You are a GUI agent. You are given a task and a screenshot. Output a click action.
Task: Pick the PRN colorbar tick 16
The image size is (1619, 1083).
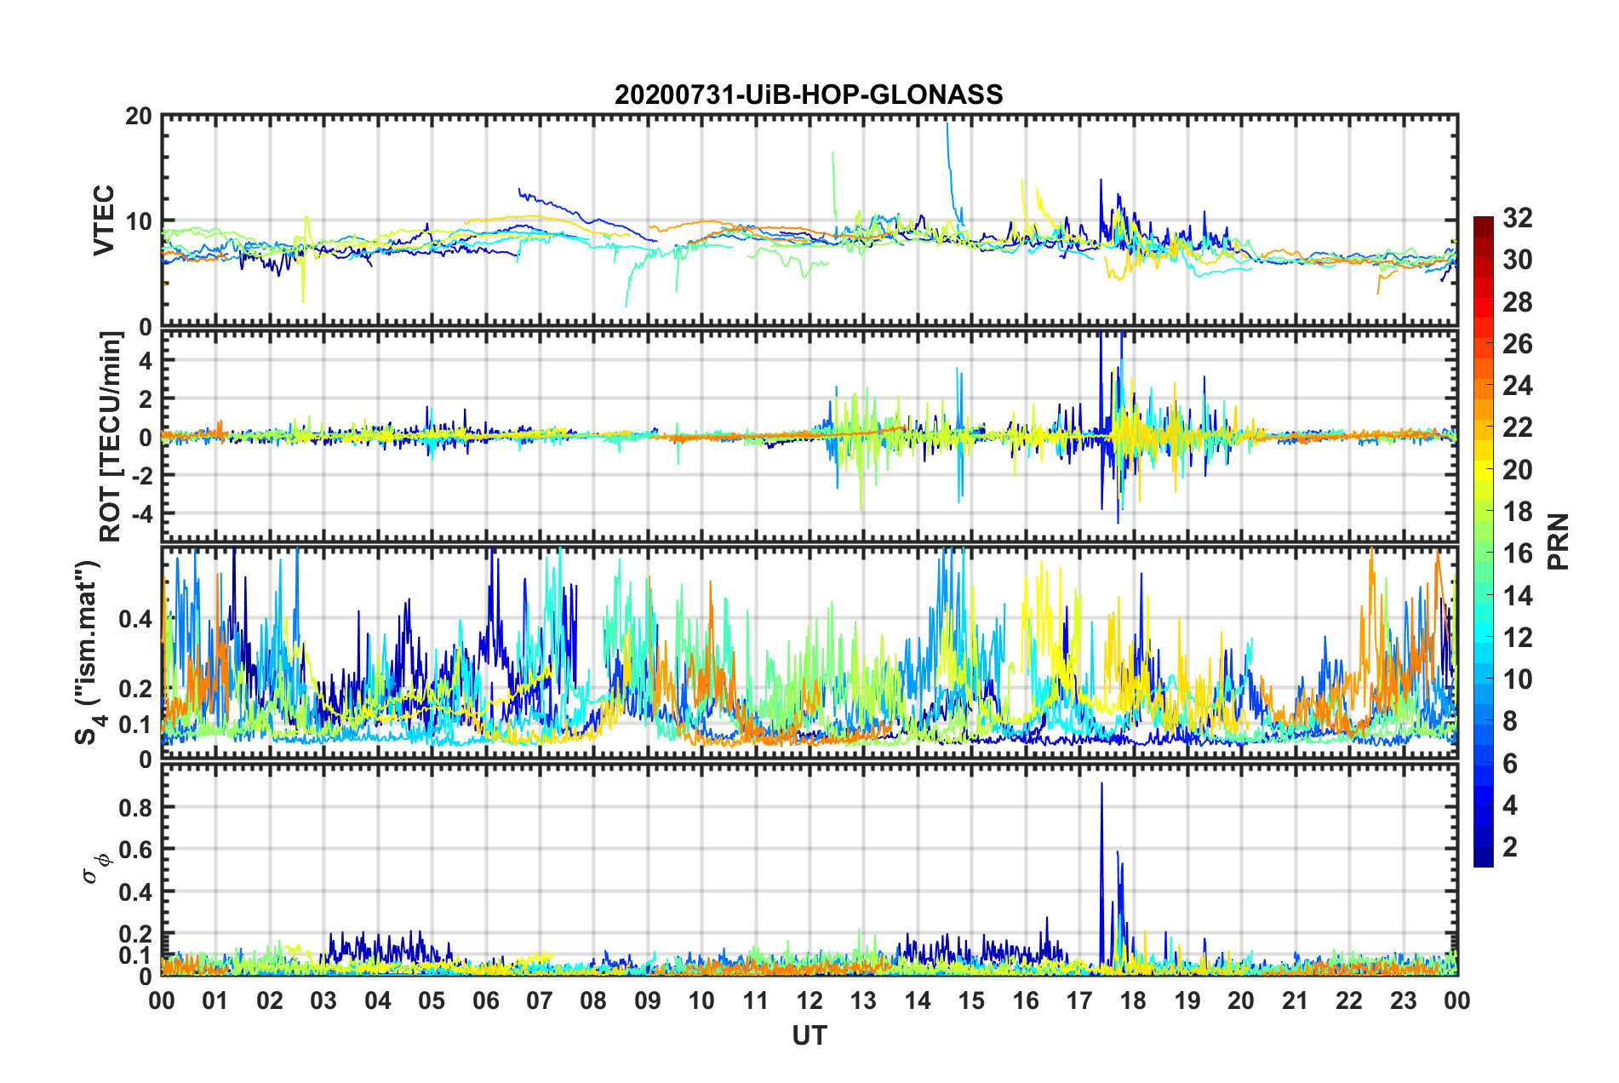pyautogui.click(x=1518, y=553)
